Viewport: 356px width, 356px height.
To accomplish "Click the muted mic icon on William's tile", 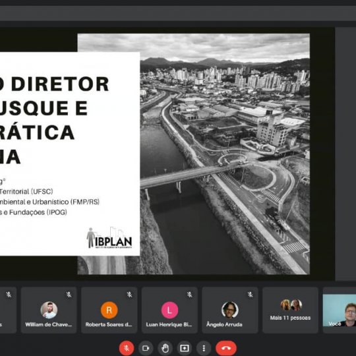I will click(69, 295).
